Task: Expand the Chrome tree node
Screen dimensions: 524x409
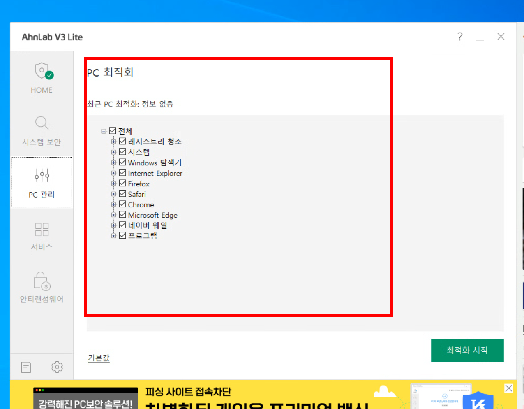Action: pos(113,204)
